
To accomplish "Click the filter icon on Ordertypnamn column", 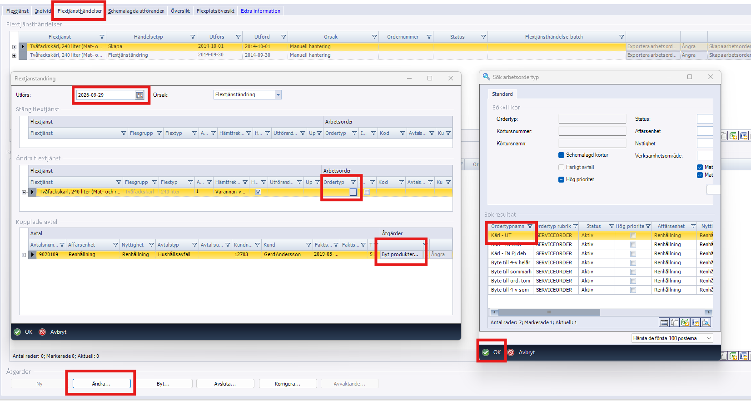I will [x=530, y=226].
